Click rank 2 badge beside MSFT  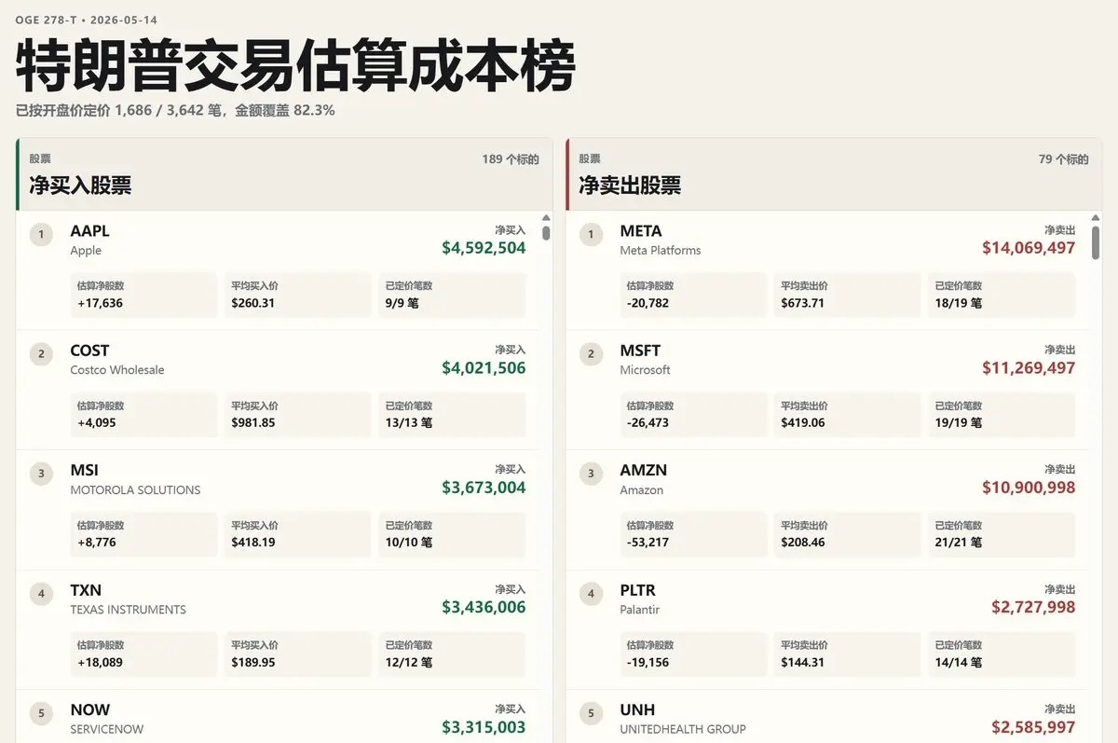pyautogui.click(x=591, y=354)
